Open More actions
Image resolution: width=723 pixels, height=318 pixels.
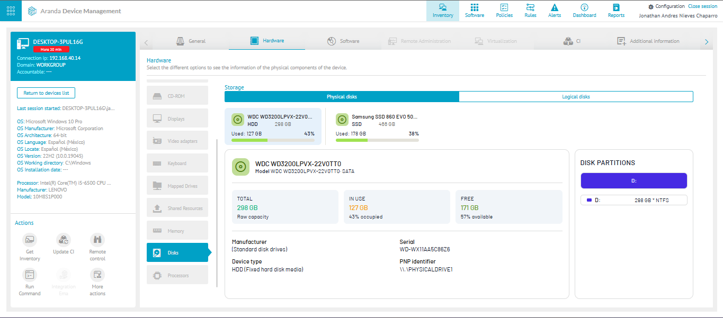point(97,275)
